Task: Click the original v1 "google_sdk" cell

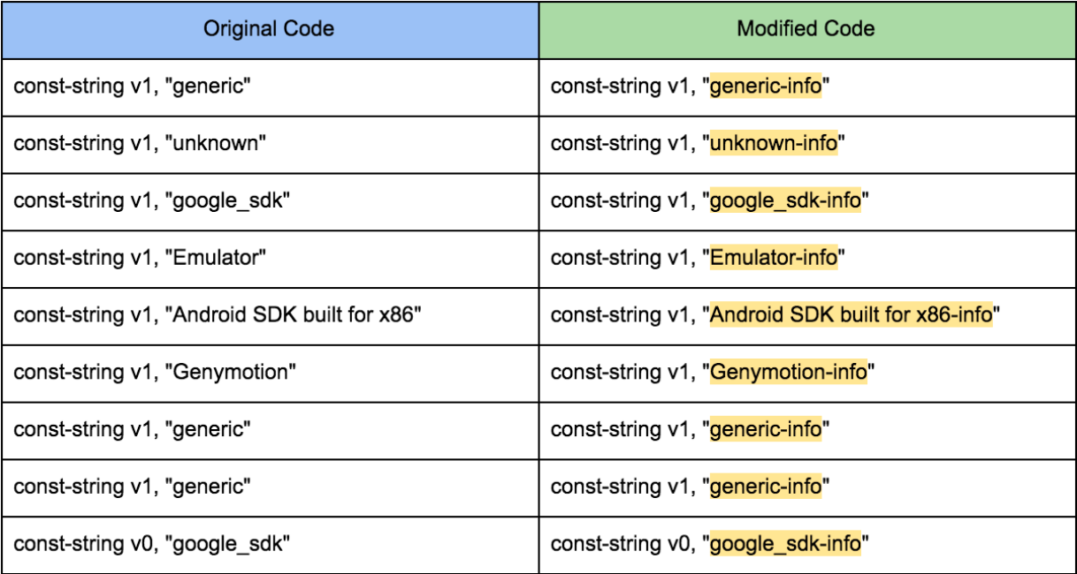Action: click(152, 200)
